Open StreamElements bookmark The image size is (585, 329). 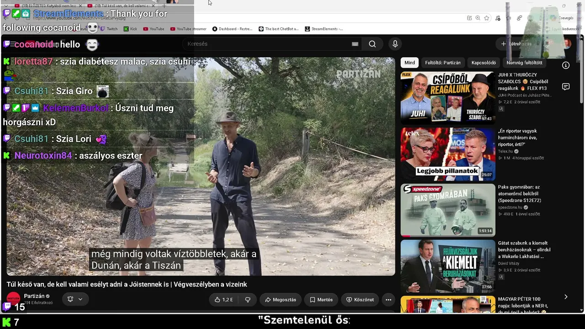coord(324,29)
